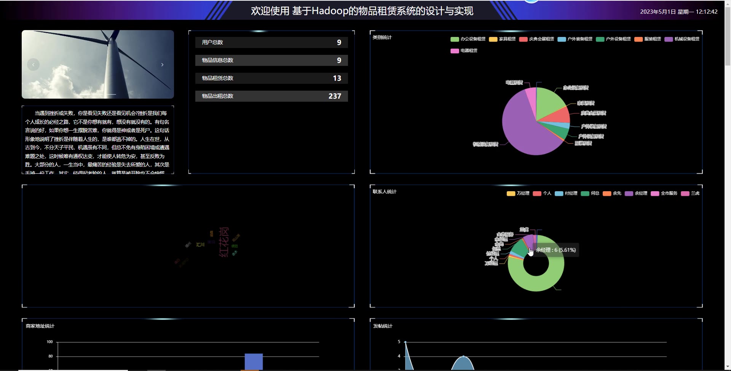Toggle 兰虎 legend item
This screenshot has width=731, height=371.
click(690, 193)
